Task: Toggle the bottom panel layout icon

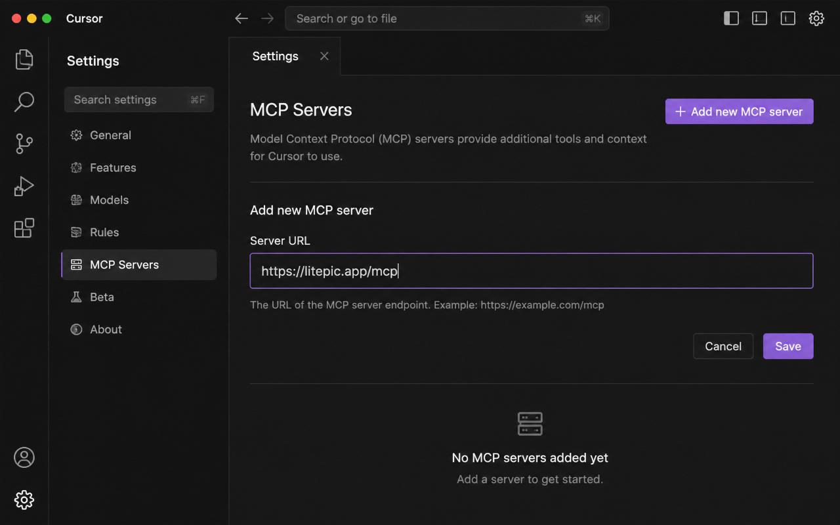Action: point(759,18)
